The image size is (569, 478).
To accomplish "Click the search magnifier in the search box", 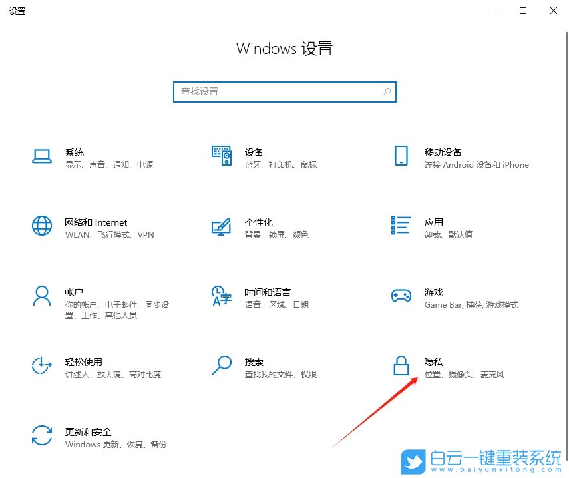I will 386,91.
